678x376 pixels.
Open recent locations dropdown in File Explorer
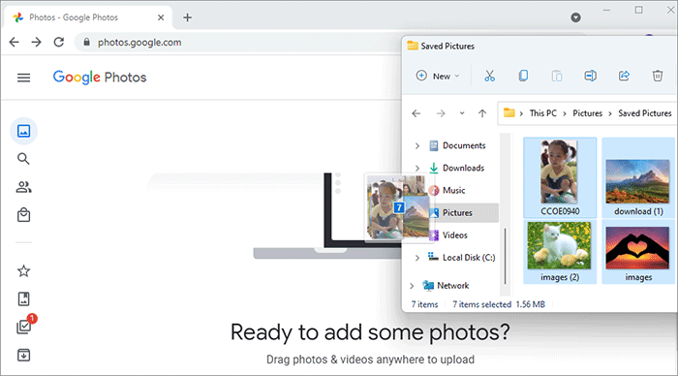(462, 113)
